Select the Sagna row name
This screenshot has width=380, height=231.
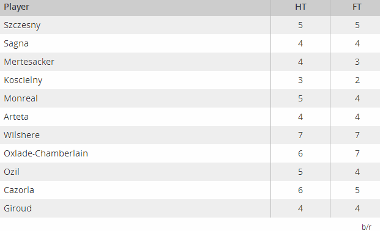point(17,44)
